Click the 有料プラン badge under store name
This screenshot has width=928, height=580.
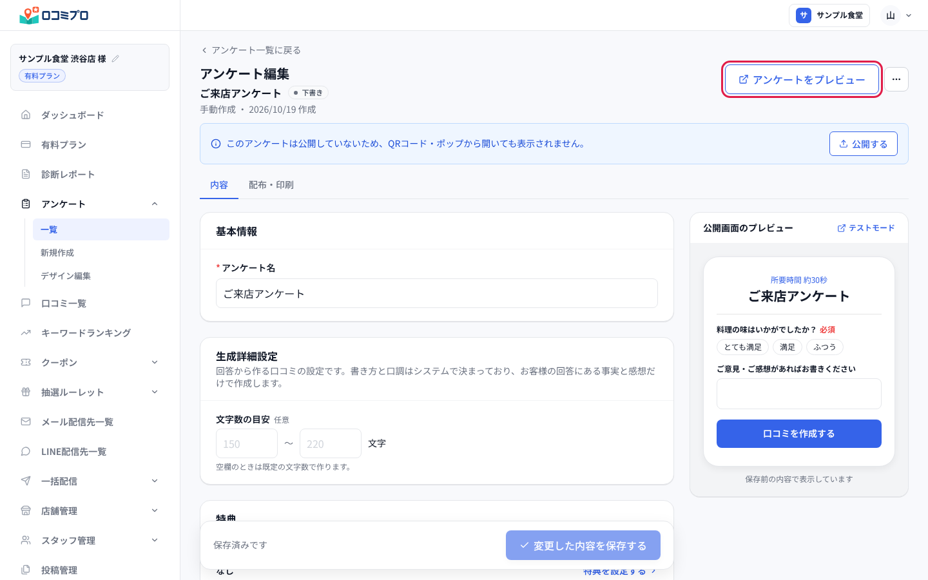click(x=42, y=76)
